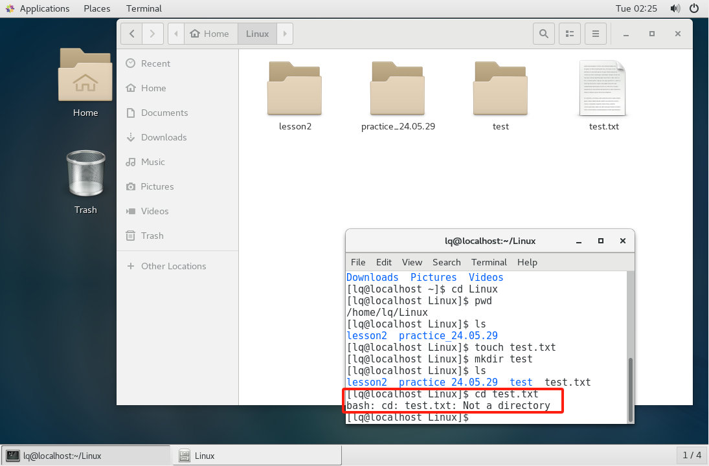This screenshot has width=709, height=466.
Task: Open Videos in the sidebar
Action: pyautogui.click(x=177, y=211)
